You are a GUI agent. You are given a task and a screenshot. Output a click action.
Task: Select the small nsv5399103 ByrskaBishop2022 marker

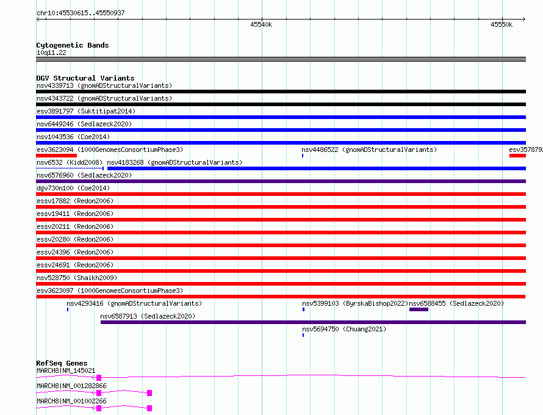(303, 309)
